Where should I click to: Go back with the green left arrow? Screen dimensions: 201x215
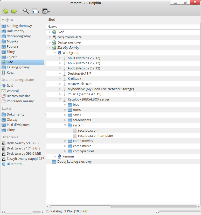pos(6,11)
